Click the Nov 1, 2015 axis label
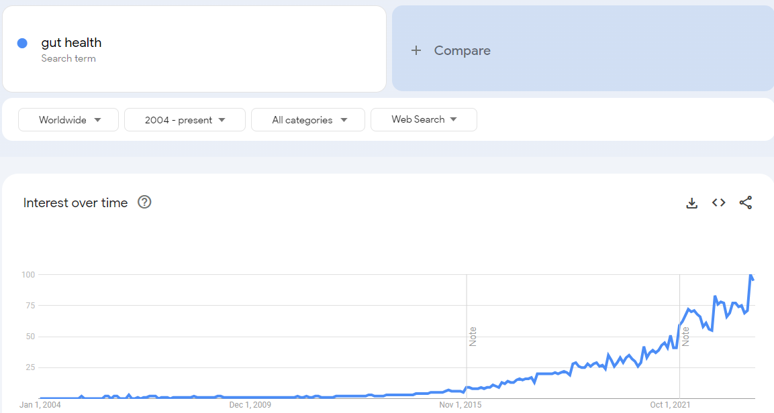The image size is (774, 413). pos(460,405)
